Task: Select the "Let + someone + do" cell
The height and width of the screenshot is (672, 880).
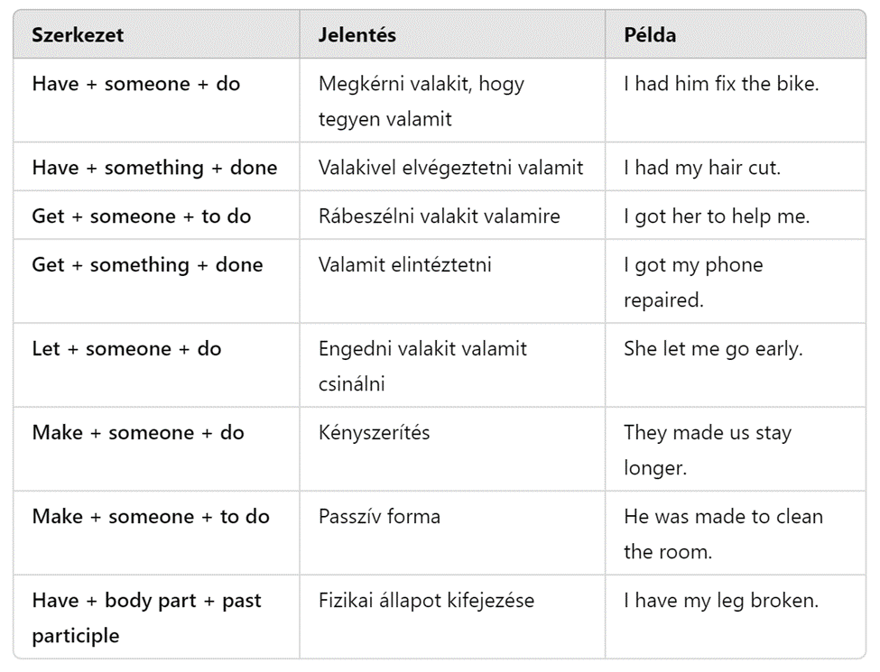Action: (x=126, y=349)
